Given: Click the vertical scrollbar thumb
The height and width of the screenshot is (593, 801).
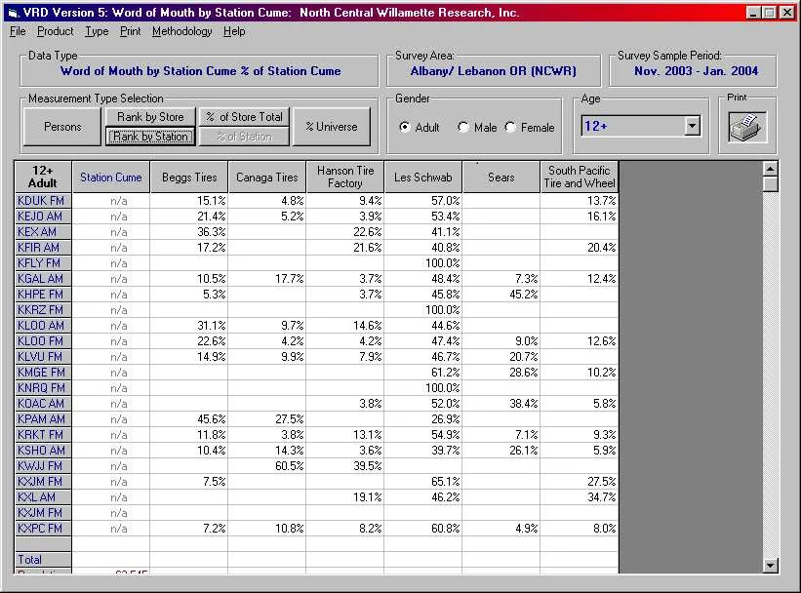Looking at the screenshot, I should point(770,183).
